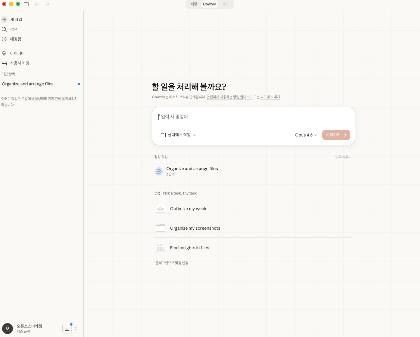The width and height of the screenshot is (420, 337).
Task: Click the download update icon
Action: (67, 329)
